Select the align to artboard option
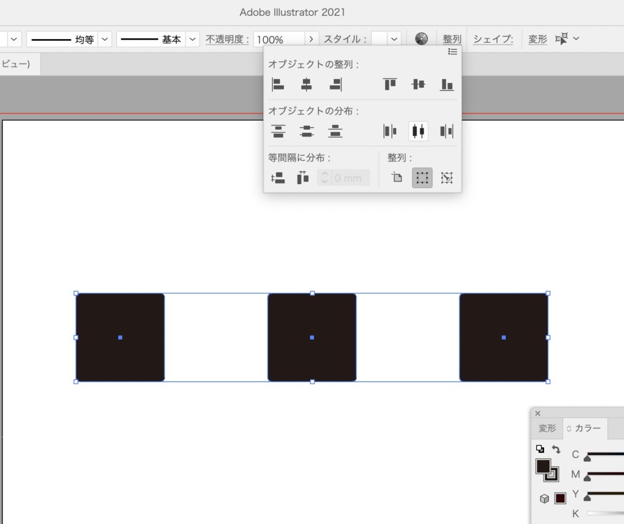Screen dimensions: 624x524 397,178
